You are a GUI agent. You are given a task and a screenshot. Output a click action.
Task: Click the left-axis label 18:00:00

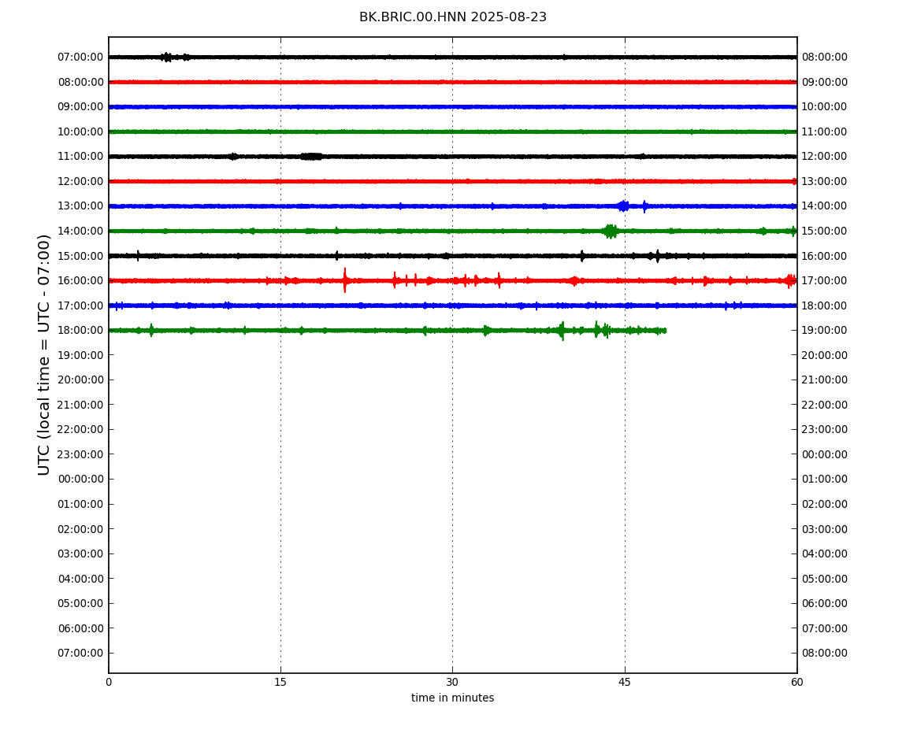click(x=80, y=331)
